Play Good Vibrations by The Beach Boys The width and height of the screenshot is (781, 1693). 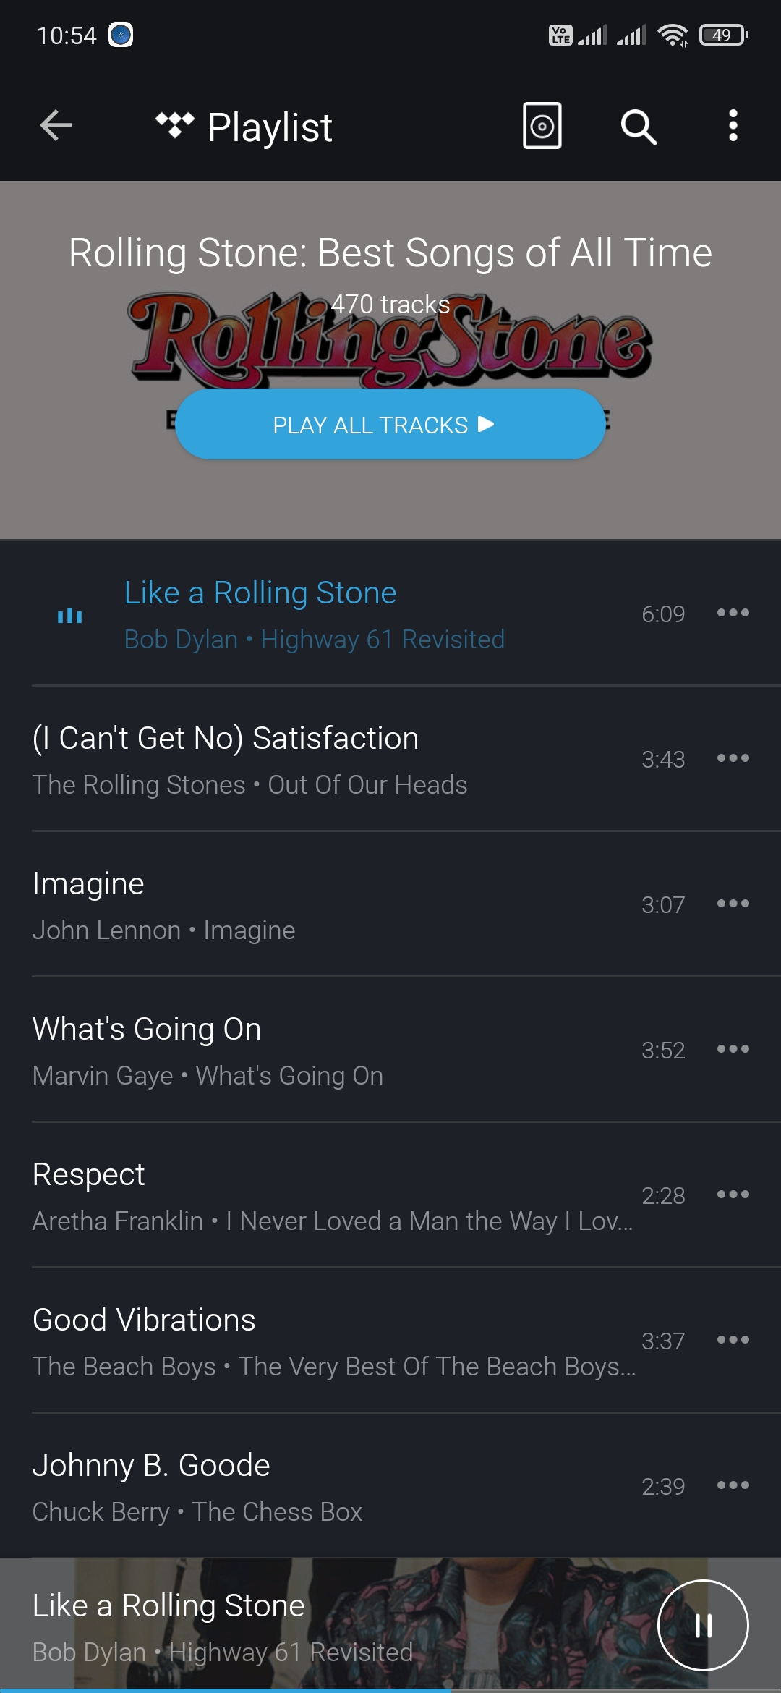tap(289, 1341)
